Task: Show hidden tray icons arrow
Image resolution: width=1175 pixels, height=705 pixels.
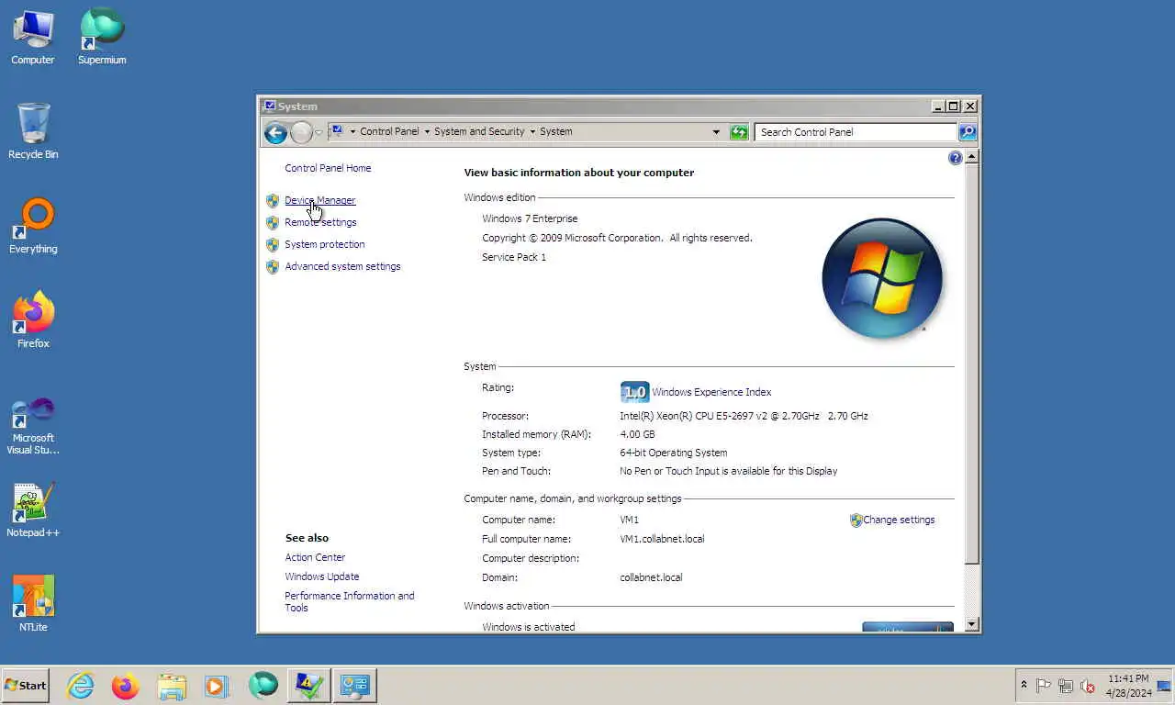Action: (x=1024, y=686)
